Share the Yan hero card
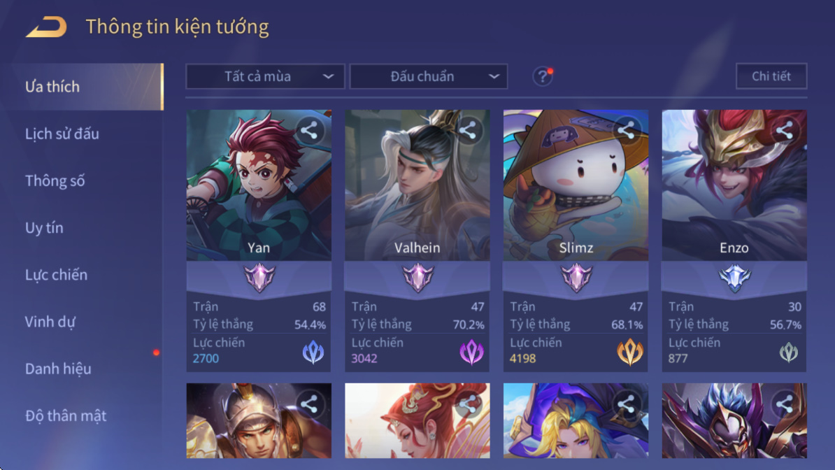 (309, 131)
